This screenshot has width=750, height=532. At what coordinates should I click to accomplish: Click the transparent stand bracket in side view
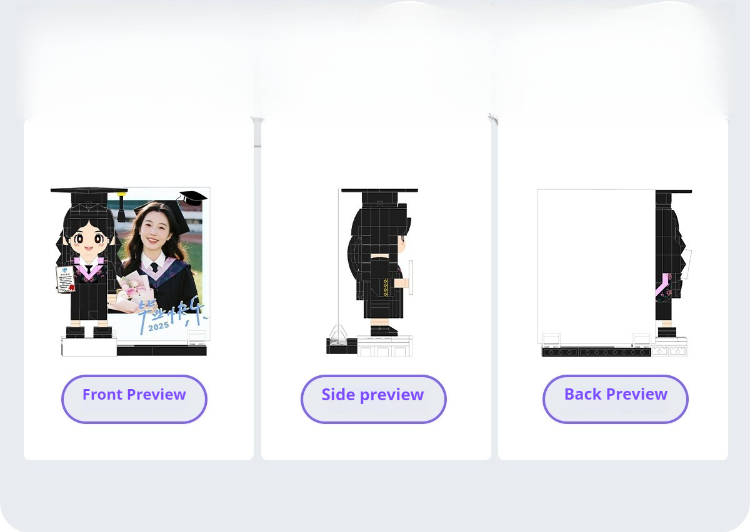coord(338,333)
